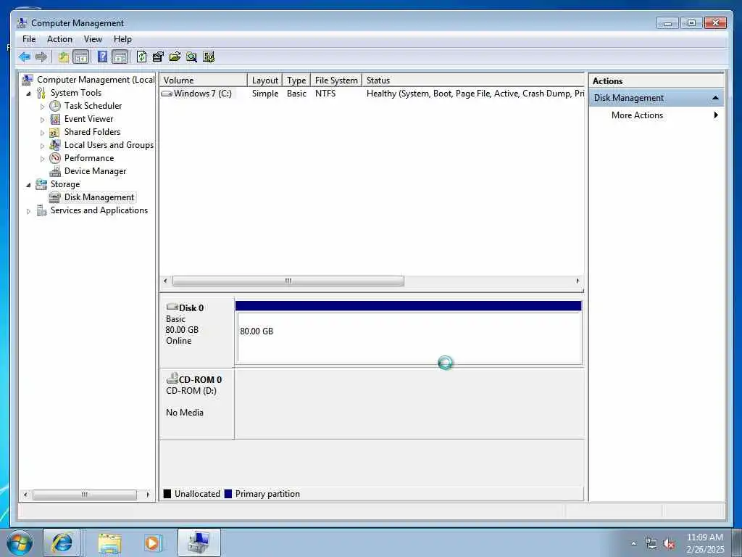
Task: Expand the Performance node
Action: pos(42,159)
